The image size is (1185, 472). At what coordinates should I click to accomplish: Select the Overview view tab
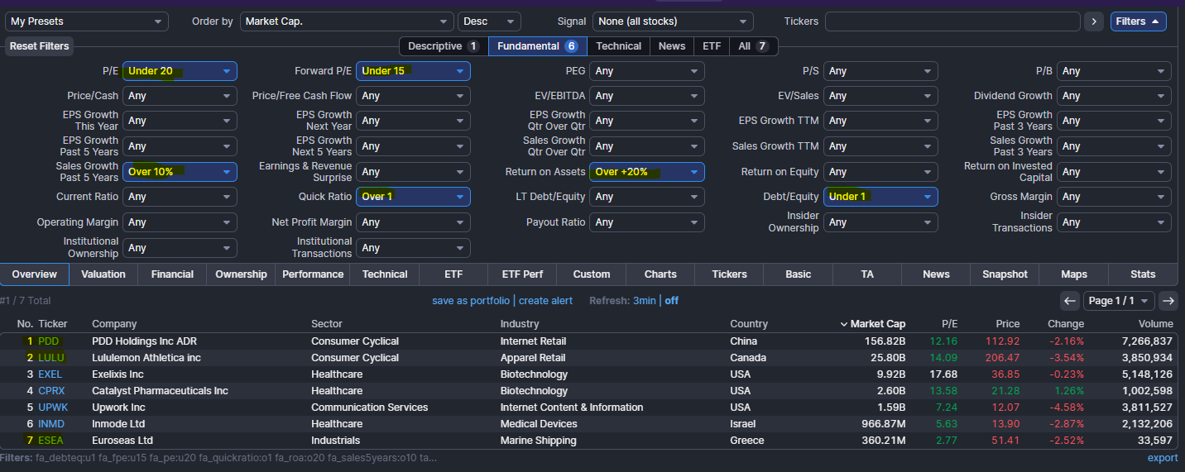click(x=35, y=274)
